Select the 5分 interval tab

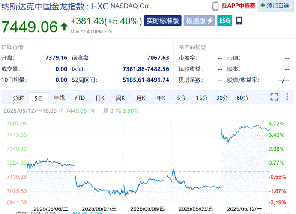(182, 98)
